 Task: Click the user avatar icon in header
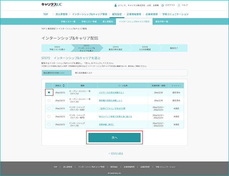click(115, 5)
